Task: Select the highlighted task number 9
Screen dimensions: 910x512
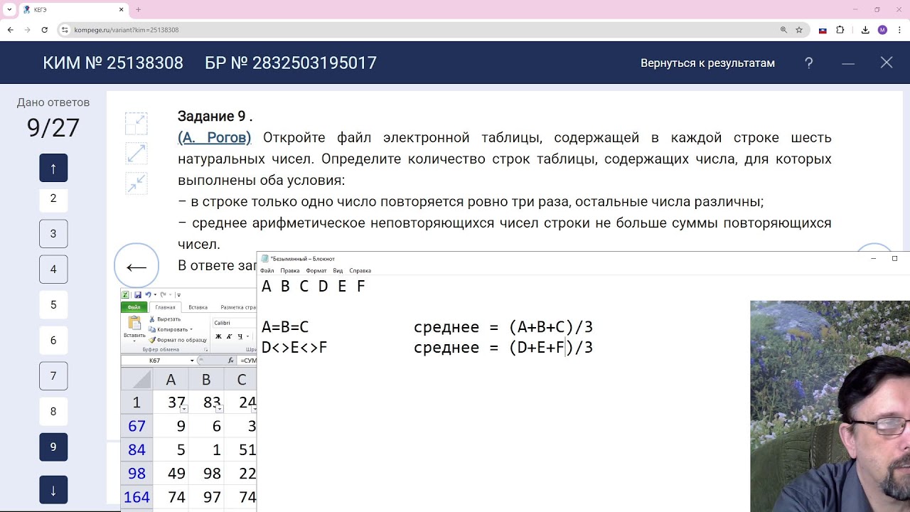Action: (x=53, y=447)
